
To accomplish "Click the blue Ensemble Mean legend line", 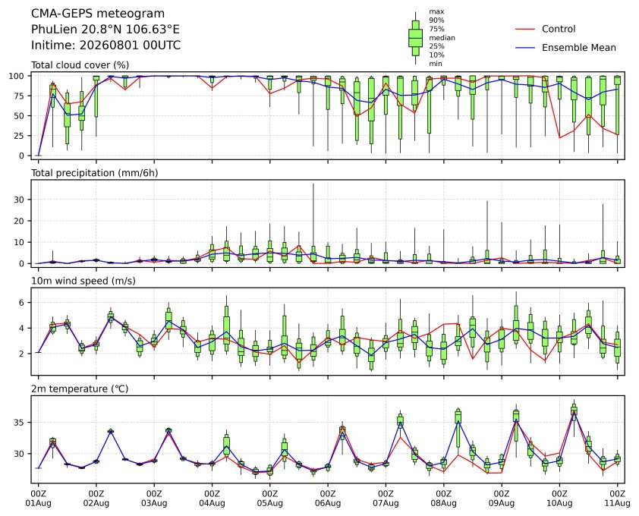I will pos(525,48).
